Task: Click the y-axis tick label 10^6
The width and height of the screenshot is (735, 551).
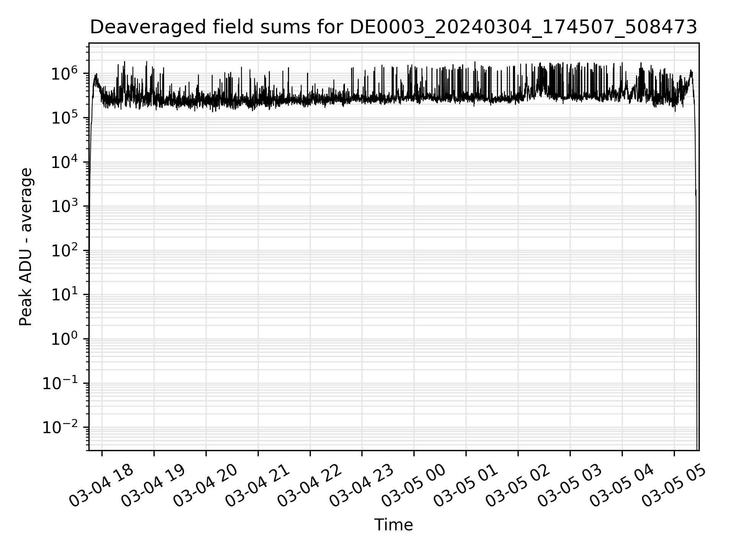Action: [64, 73]
